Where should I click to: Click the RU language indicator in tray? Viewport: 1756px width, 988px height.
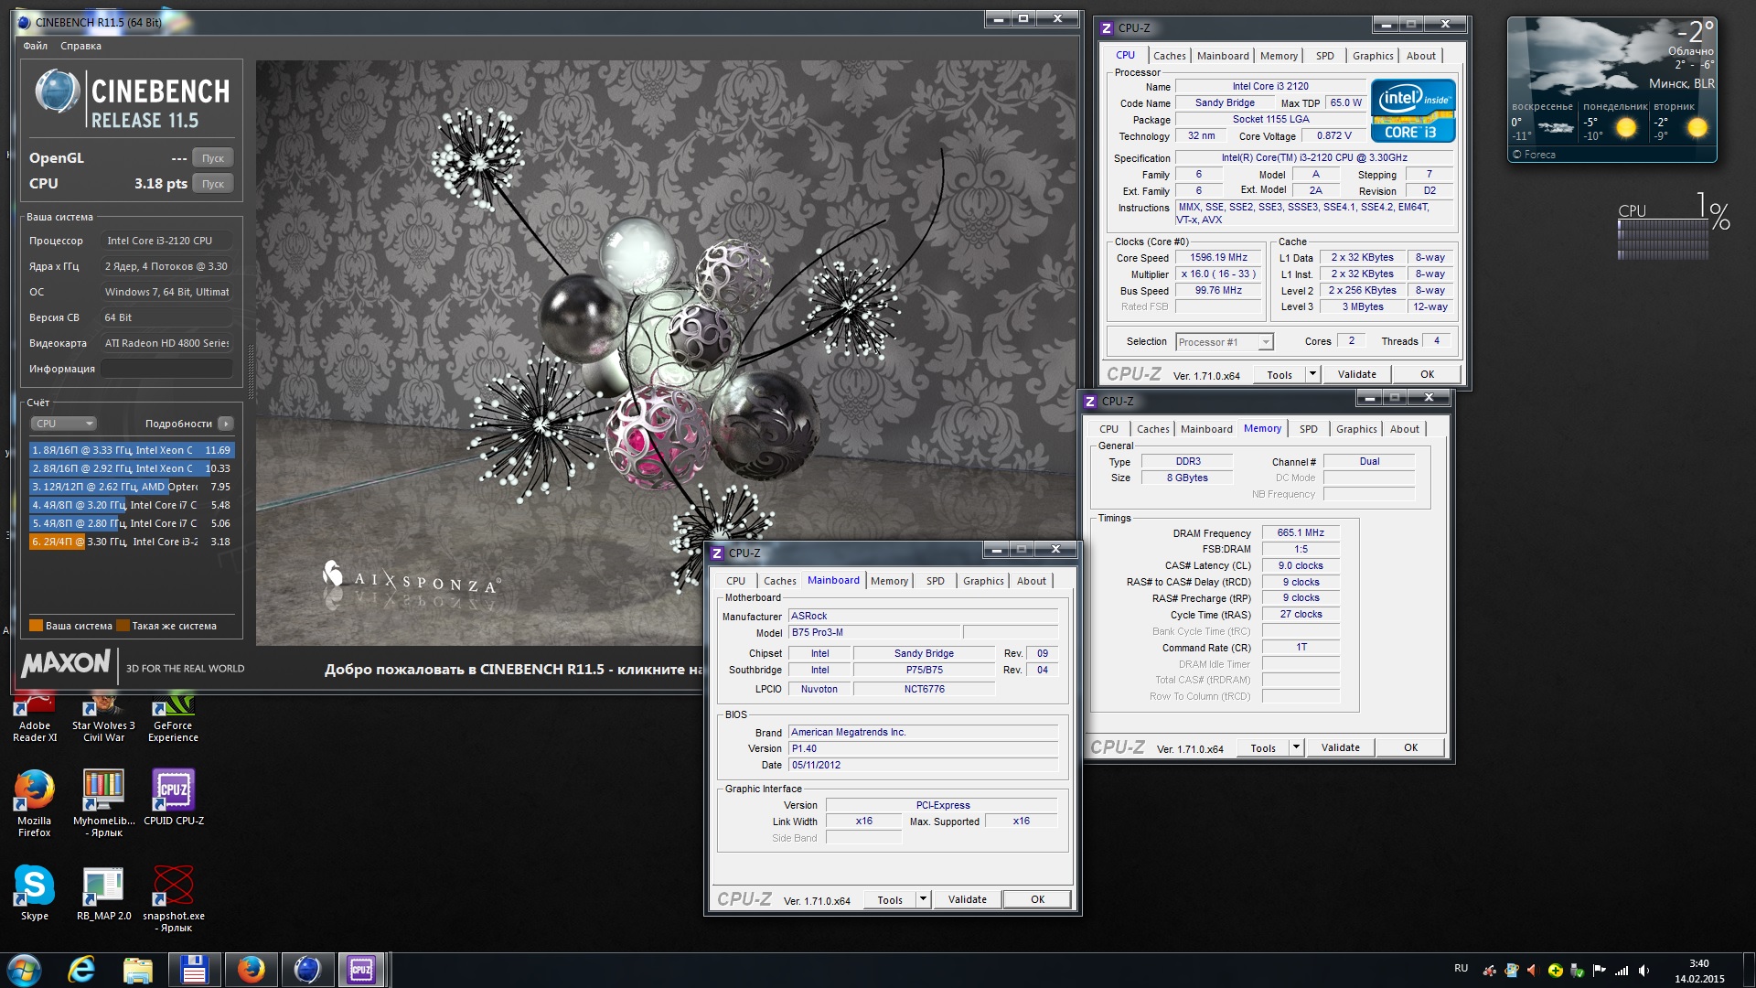click(1461, 969)
